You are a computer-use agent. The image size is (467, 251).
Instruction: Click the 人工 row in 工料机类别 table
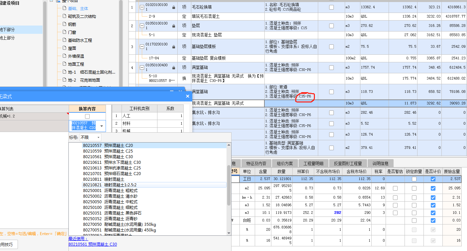point(147,116)
